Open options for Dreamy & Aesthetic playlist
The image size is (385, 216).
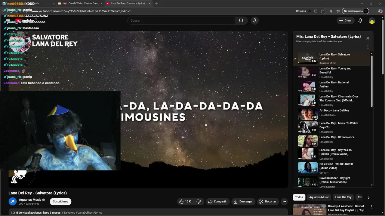pyautogui.click(x=372, y=207)
